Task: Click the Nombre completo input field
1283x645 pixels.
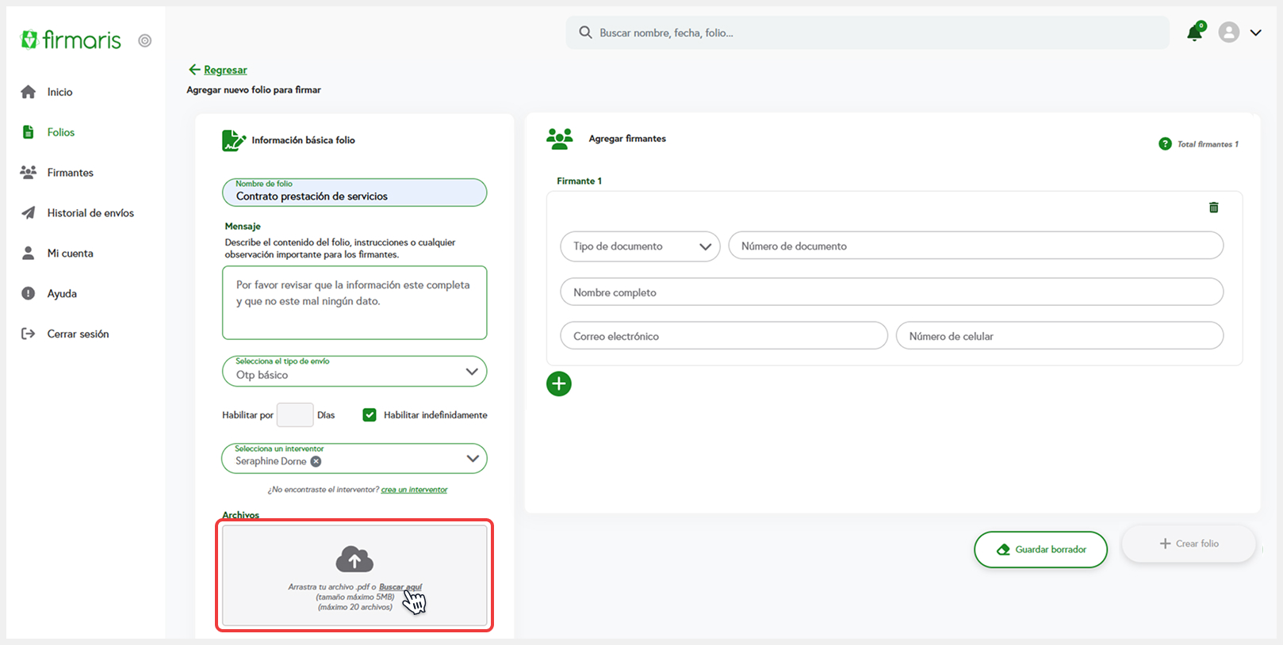Action: 891,292
